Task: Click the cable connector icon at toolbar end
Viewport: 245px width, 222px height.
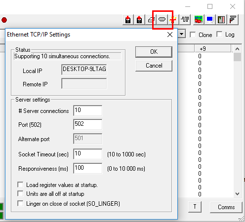Action: pos(233,20)
